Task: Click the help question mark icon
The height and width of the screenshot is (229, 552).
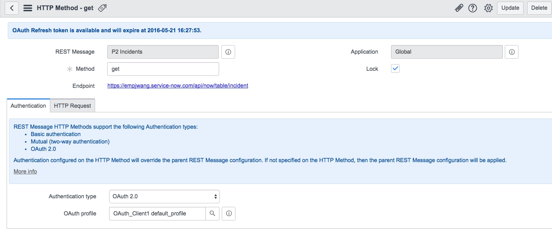Action: pos(473,8)
